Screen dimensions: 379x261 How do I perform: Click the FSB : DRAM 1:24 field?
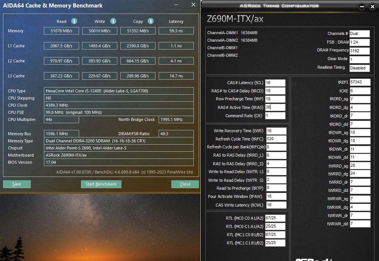(x=360, y=42)
